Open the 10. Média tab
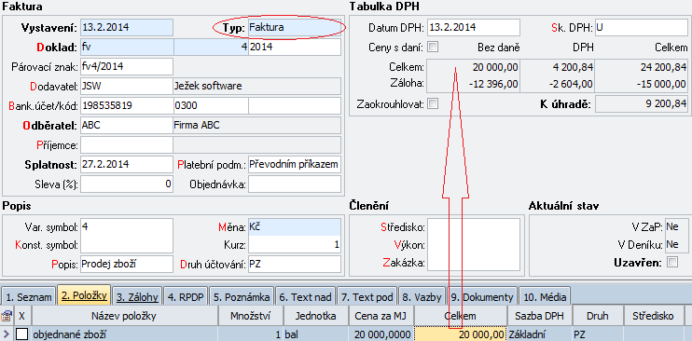 click(x=544, y=297)
